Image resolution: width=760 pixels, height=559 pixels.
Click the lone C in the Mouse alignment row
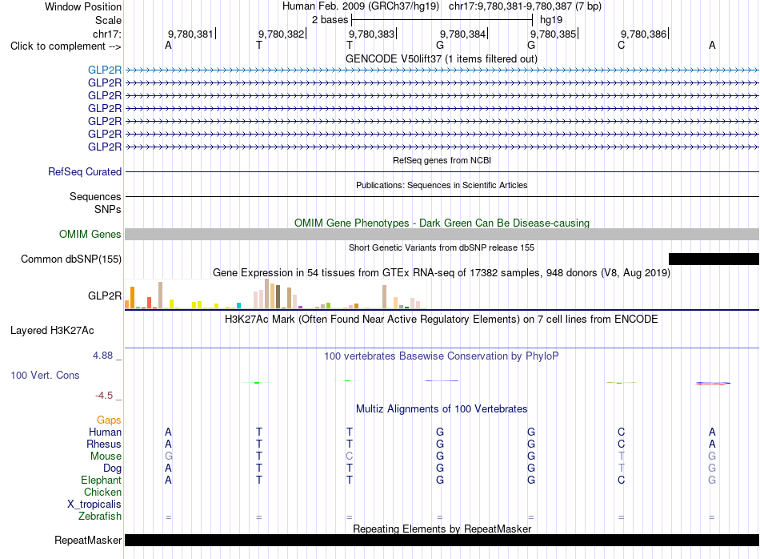(350, 456)
